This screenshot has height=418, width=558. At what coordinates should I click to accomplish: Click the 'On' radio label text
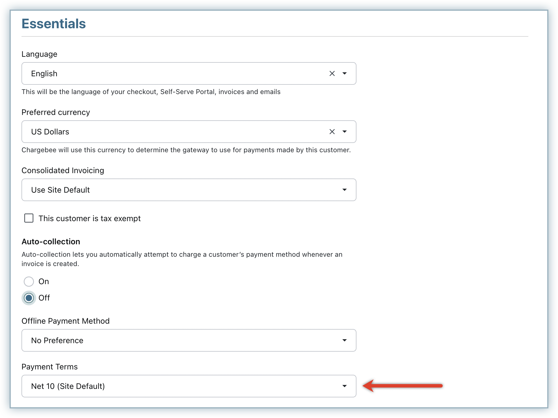44,282
